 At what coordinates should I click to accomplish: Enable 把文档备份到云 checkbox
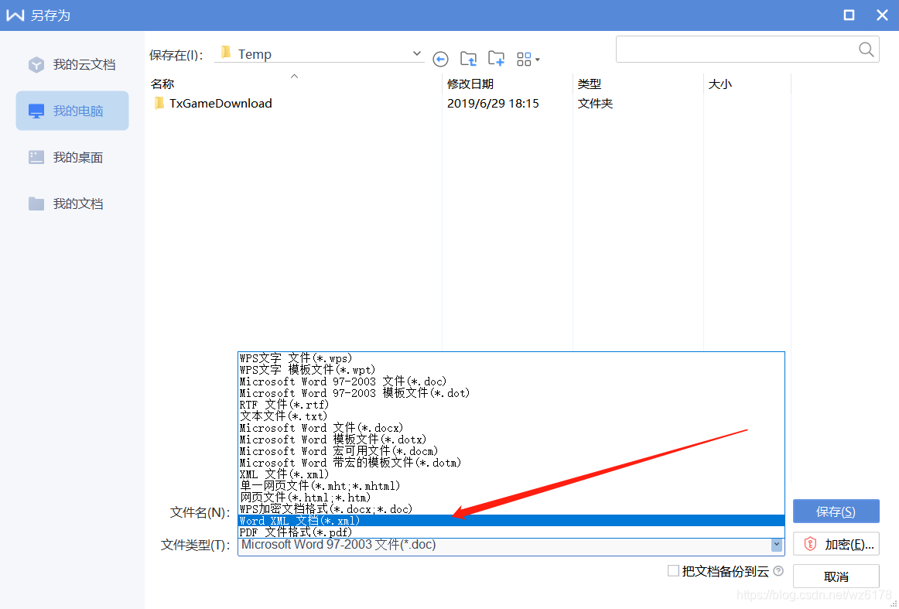point(674,571)
